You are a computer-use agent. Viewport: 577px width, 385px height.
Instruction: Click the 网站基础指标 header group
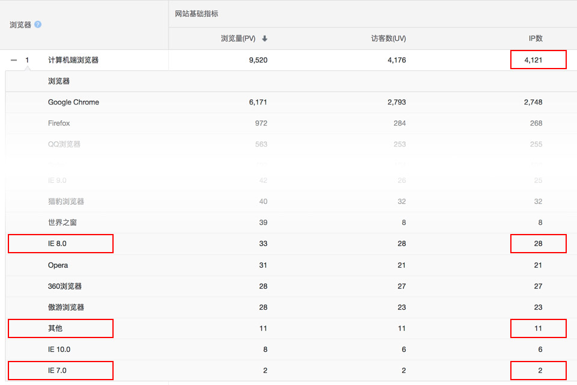(196, 14)
